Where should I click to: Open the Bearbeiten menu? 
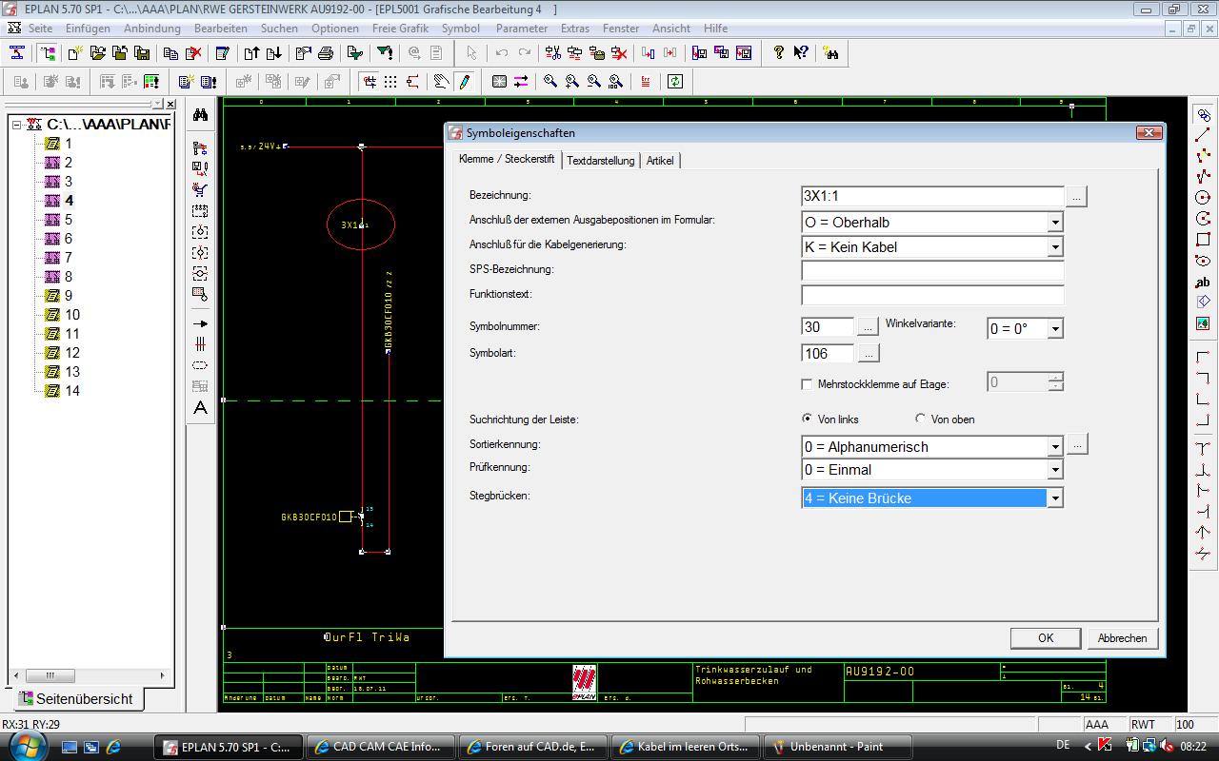point(221,29)
